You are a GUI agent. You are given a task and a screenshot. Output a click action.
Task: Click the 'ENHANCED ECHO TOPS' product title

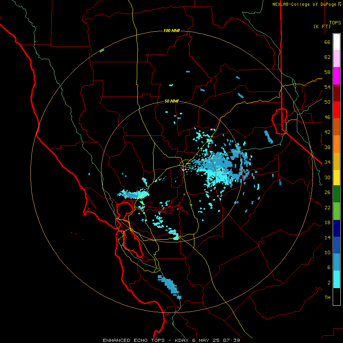(x=134, y=340)
